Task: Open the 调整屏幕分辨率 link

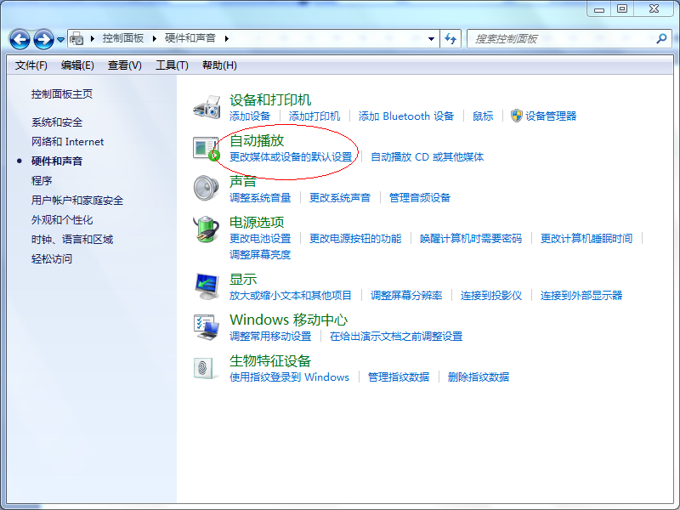Action: [x=406, y=296]
